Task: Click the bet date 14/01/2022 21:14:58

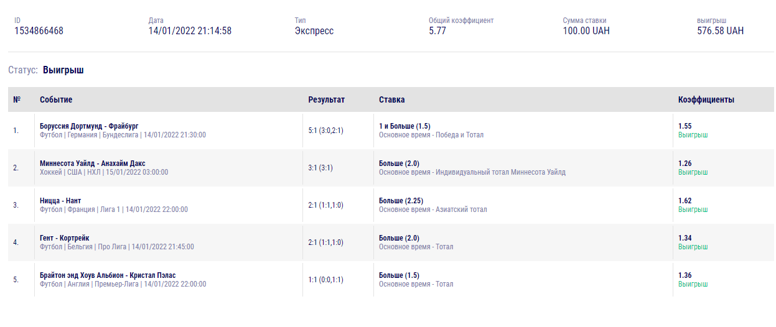Action: [190, 31]
